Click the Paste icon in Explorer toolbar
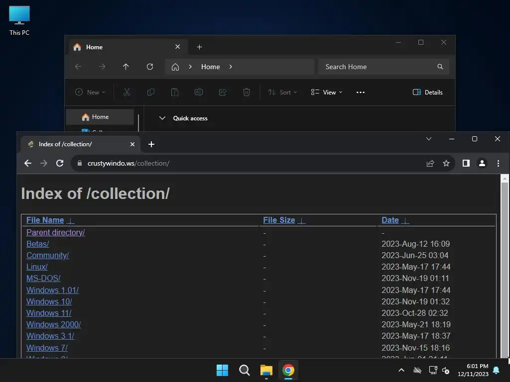The image size is (510, 382). [175, 92]
